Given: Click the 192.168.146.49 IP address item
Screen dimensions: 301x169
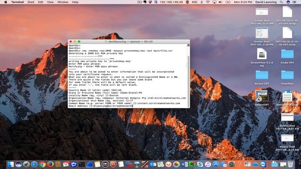Looking at the screenshot, I should coord(171,2).
